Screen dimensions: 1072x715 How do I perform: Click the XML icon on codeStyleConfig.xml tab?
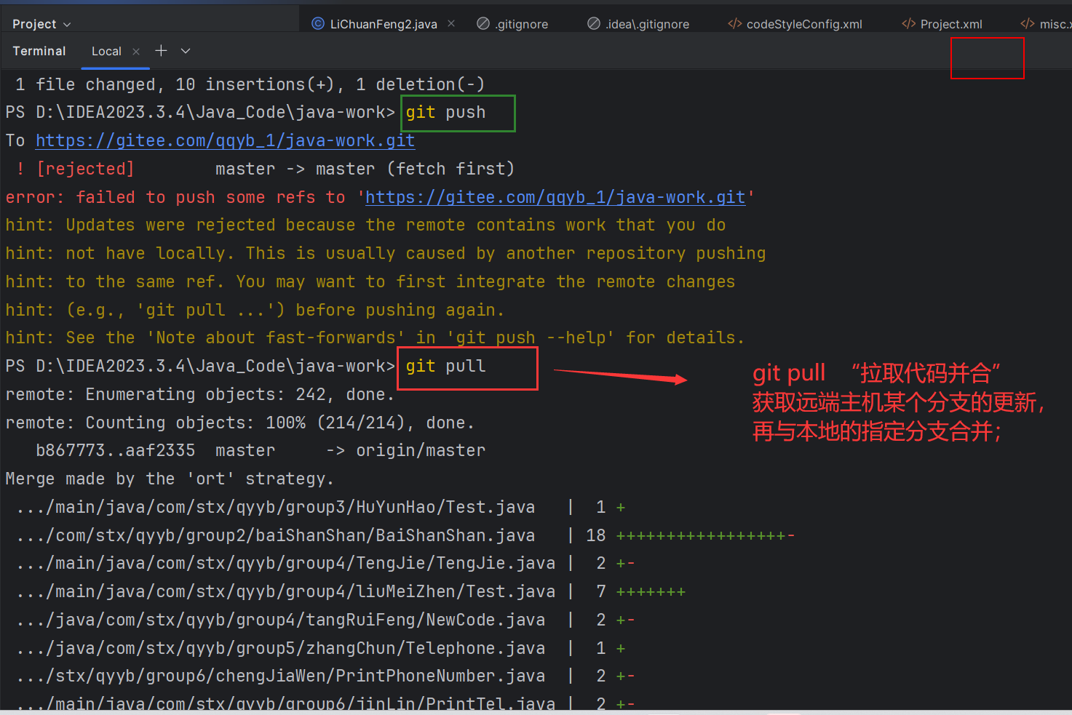coord(735,23)
